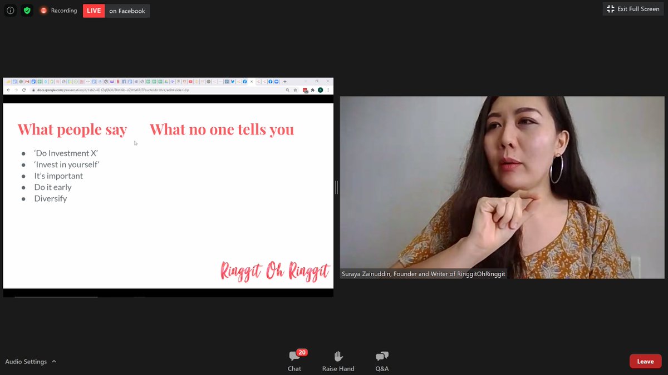Image resolution: width=668 pixels, height=375 pixels.
Task: Click Exit Full Screen button
Action: [633, 9]
